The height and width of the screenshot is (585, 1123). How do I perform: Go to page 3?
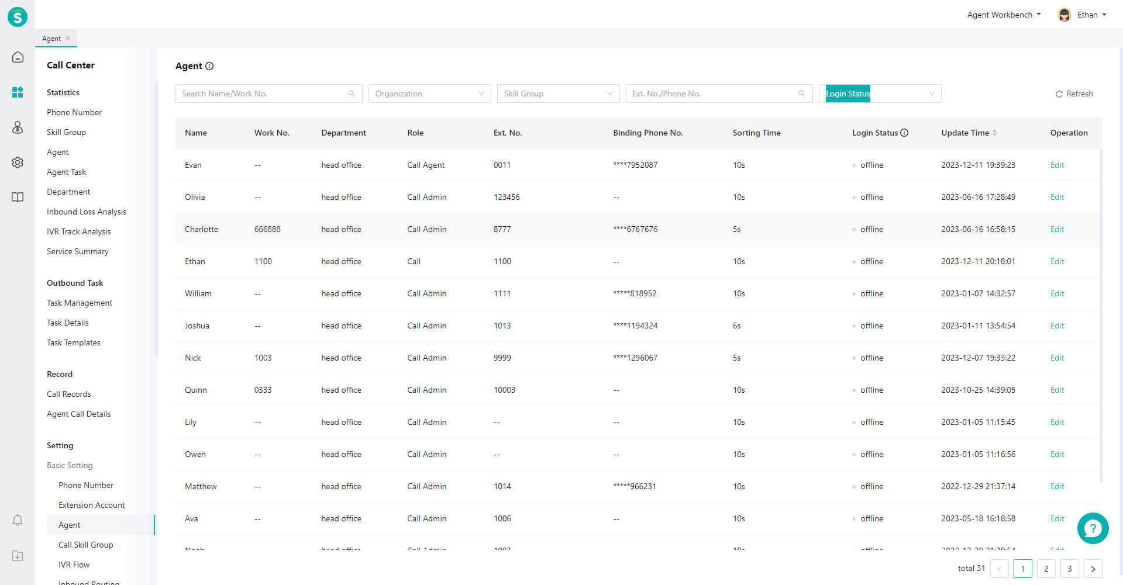(1070, 569)
